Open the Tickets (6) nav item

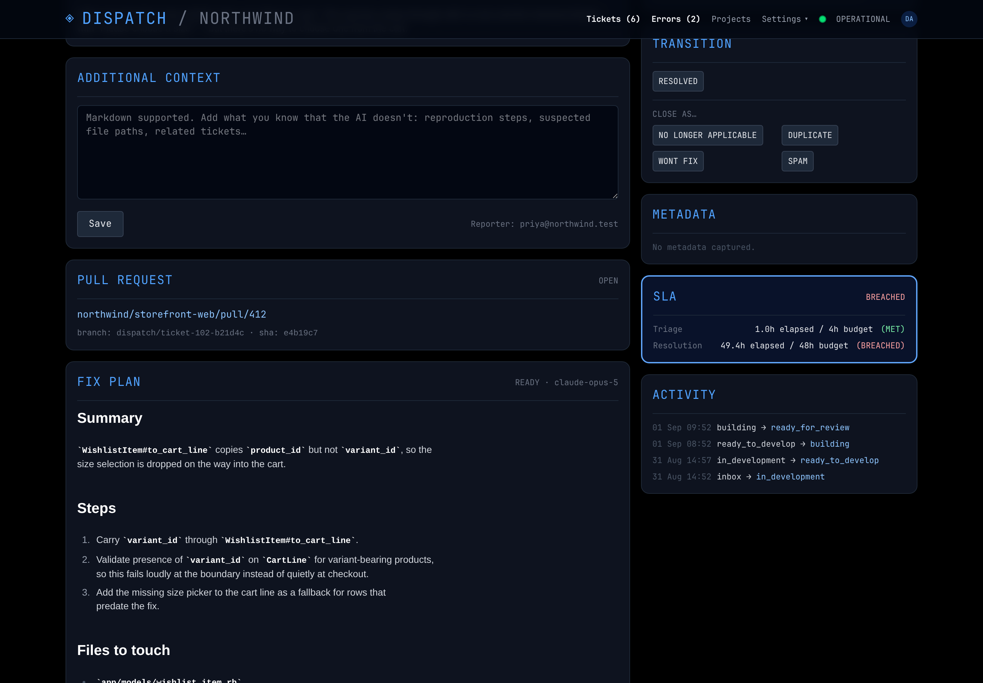click(613, 19)
